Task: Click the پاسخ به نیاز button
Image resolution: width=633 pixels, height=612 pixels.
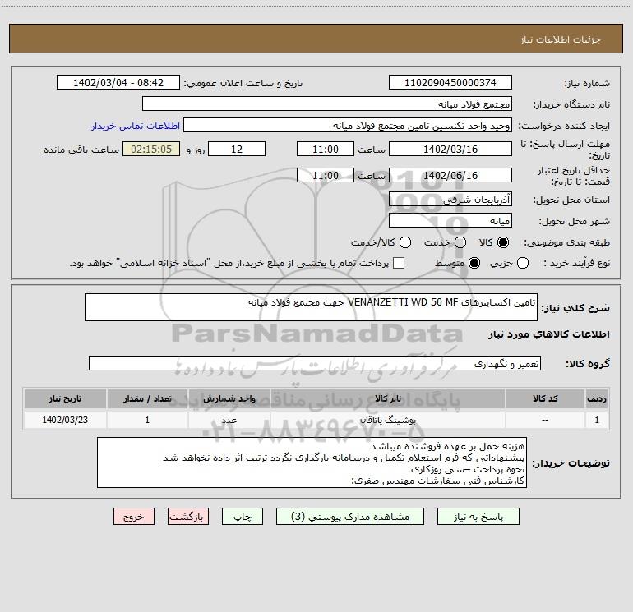Action: point(478,517)
